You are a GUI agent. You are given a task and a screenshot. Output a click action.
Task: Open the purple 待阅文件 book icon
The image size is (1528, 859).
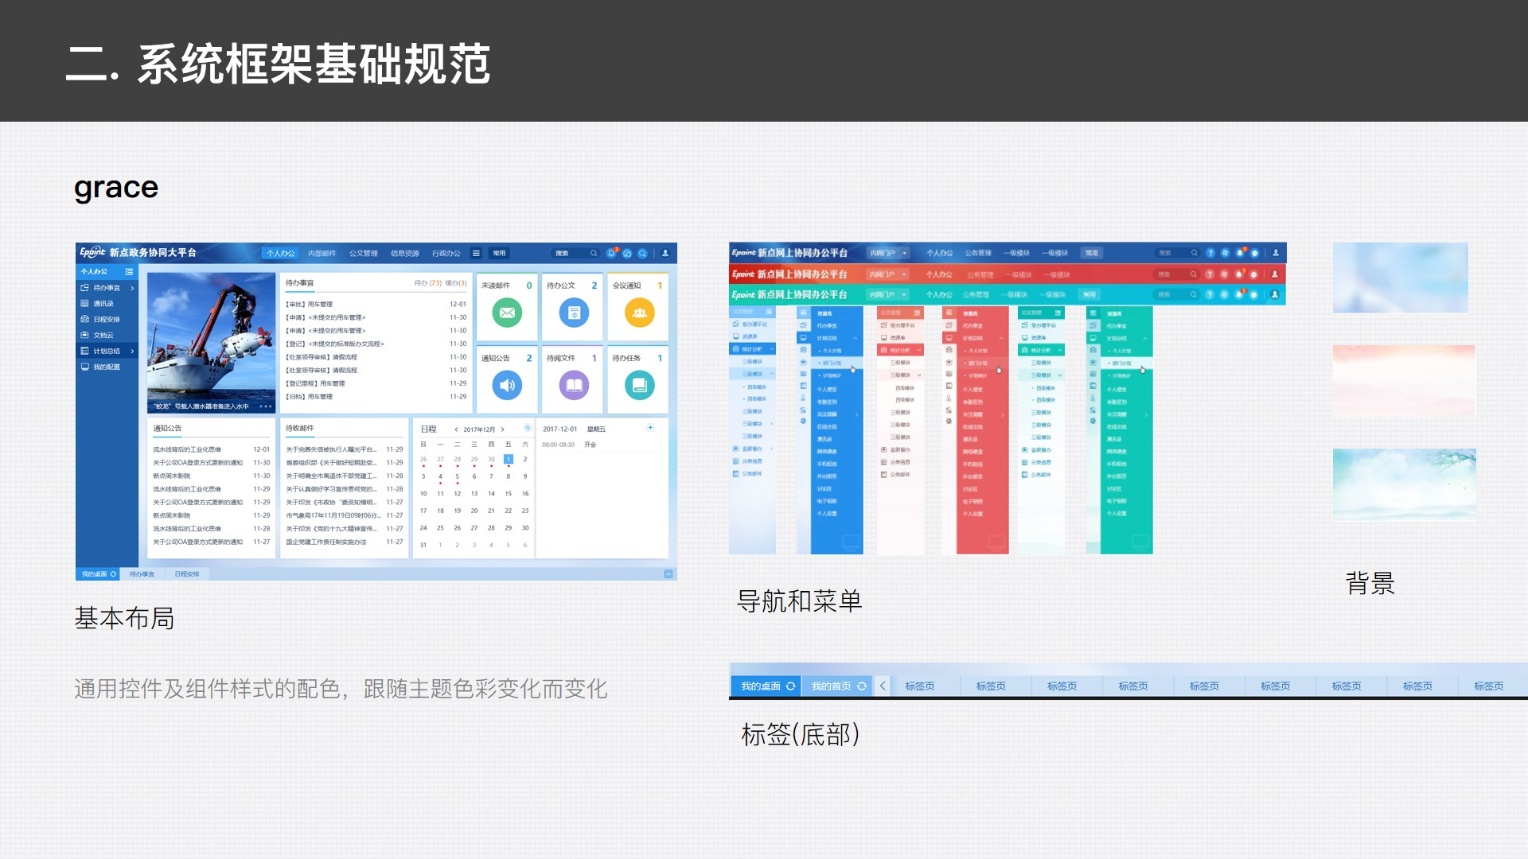(574, 386)
